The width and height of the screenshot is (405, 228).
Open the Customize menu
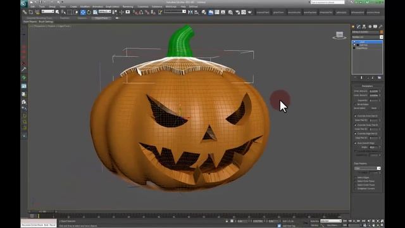pyautogui.click(x=143, y=7)
